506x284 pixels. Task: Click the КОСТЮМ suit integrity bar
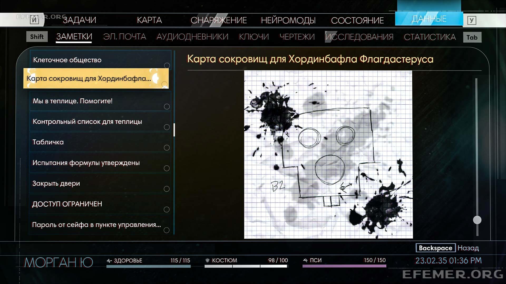coord(246,266)
